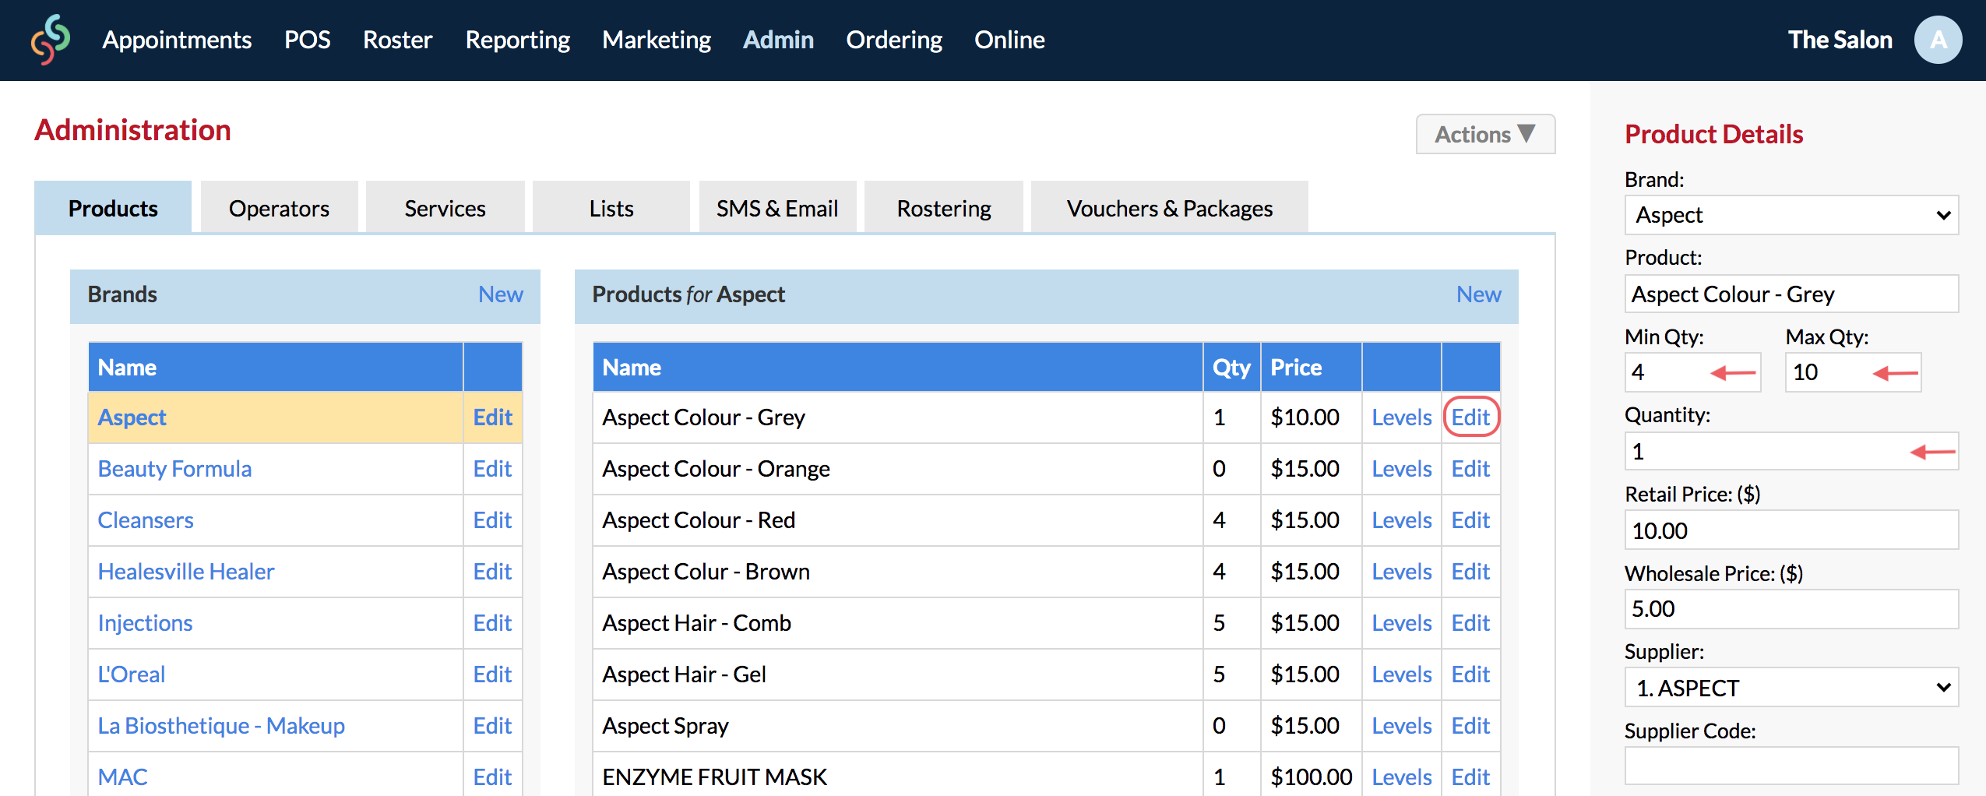Image resolution: width=1986 pixels, height=796 pixels.
Task: Go to Appointments in top navigation
Action: (177, 40)
